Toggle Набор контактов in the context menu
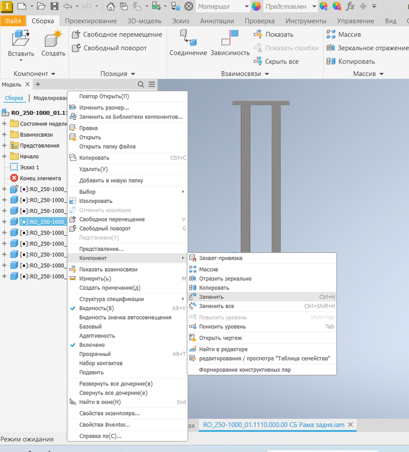Image resolution: width=409 pixels, height=452 pixels. (x=128, y=363)
